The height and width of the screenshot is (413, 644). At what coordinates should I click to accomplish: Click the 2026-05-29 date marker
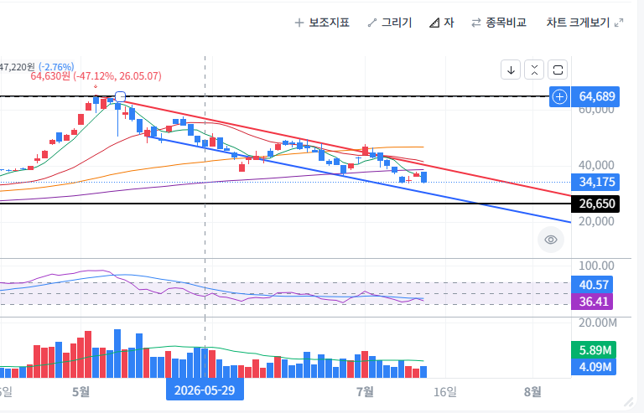coord(205,390)
